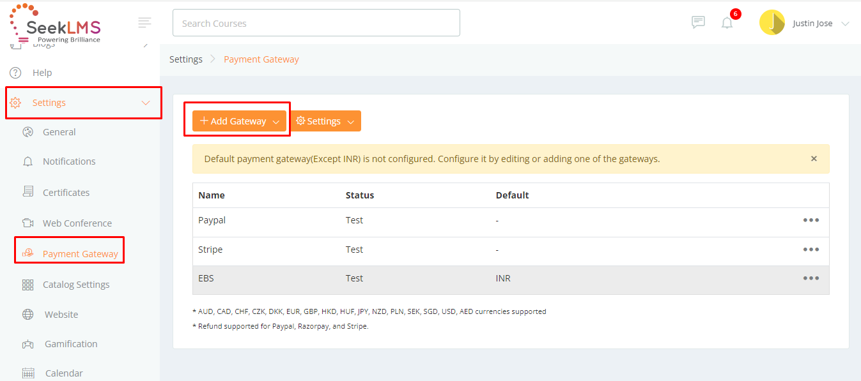Viewport: 861px width, 381px height.
Task: Dismiss the default gateway warning banner
Action: pyautogui.click(x=814, y=159)
